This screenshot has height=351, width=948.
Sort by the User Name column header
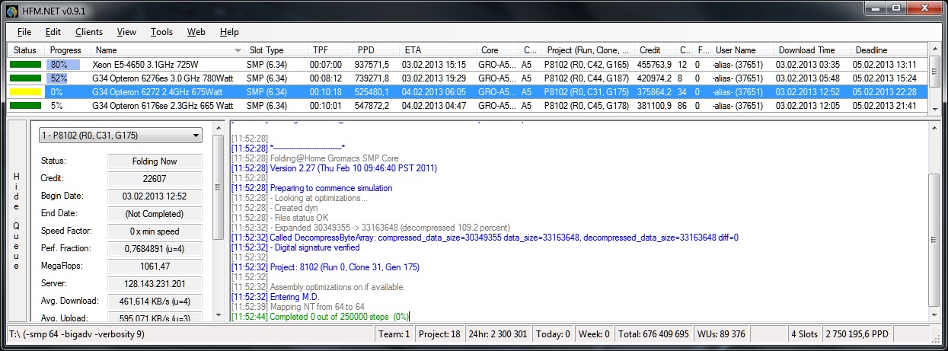pyautogui.click(x=742, y=50)
